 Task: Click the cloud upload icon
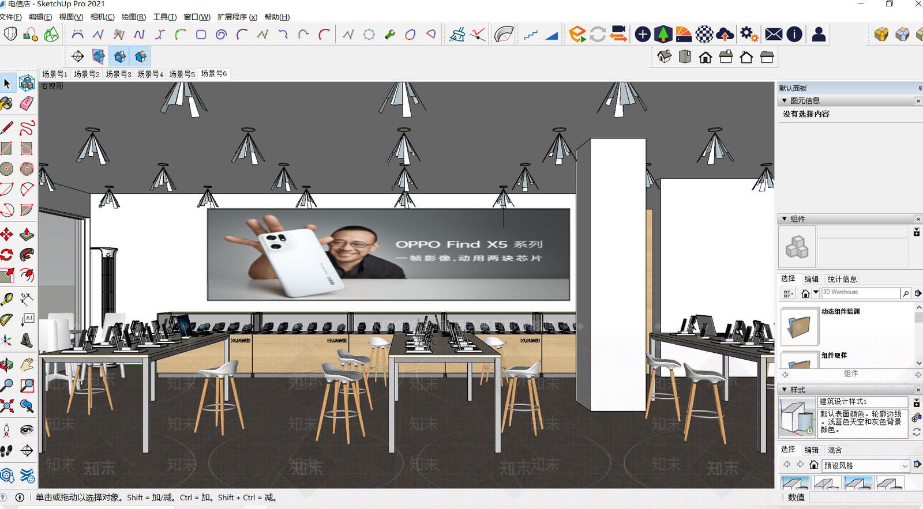click(725, 35)
